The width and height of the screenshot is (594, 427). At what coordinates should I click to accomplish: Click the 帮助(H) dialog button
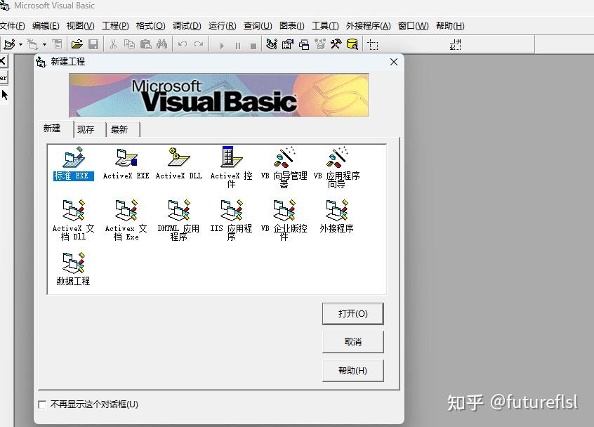[352, 371]
